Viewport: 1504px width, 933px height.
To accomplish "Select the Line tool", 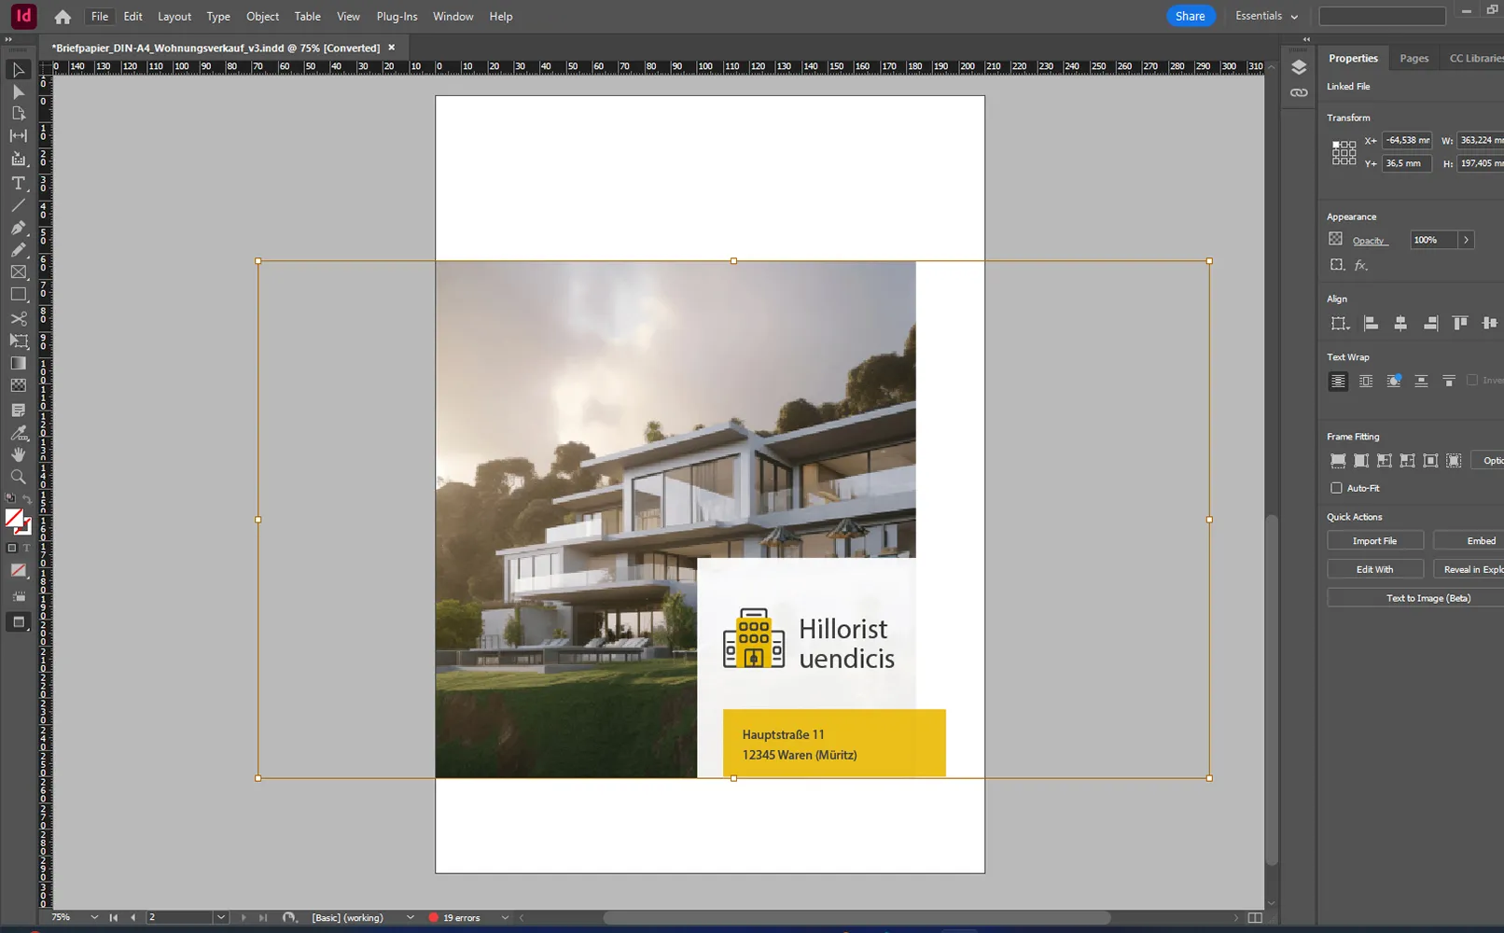I will [x=18, y=205].
